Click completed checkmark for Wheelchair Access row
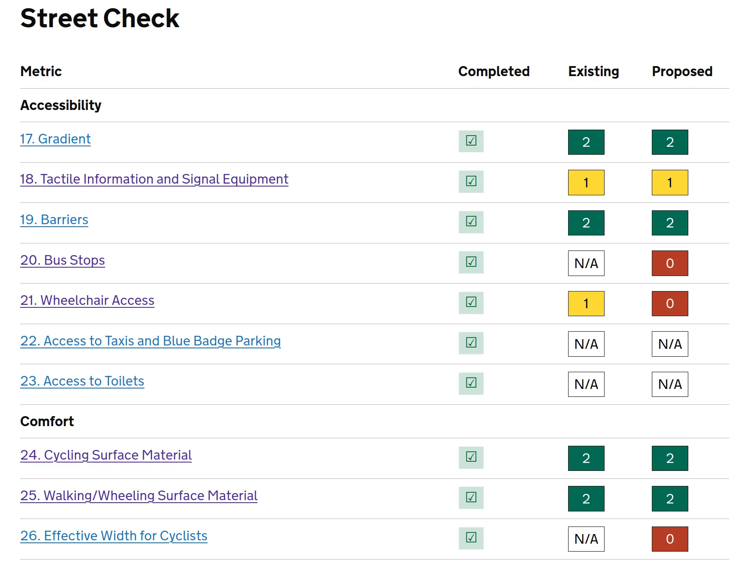754x570 pixels. point(471,302)
